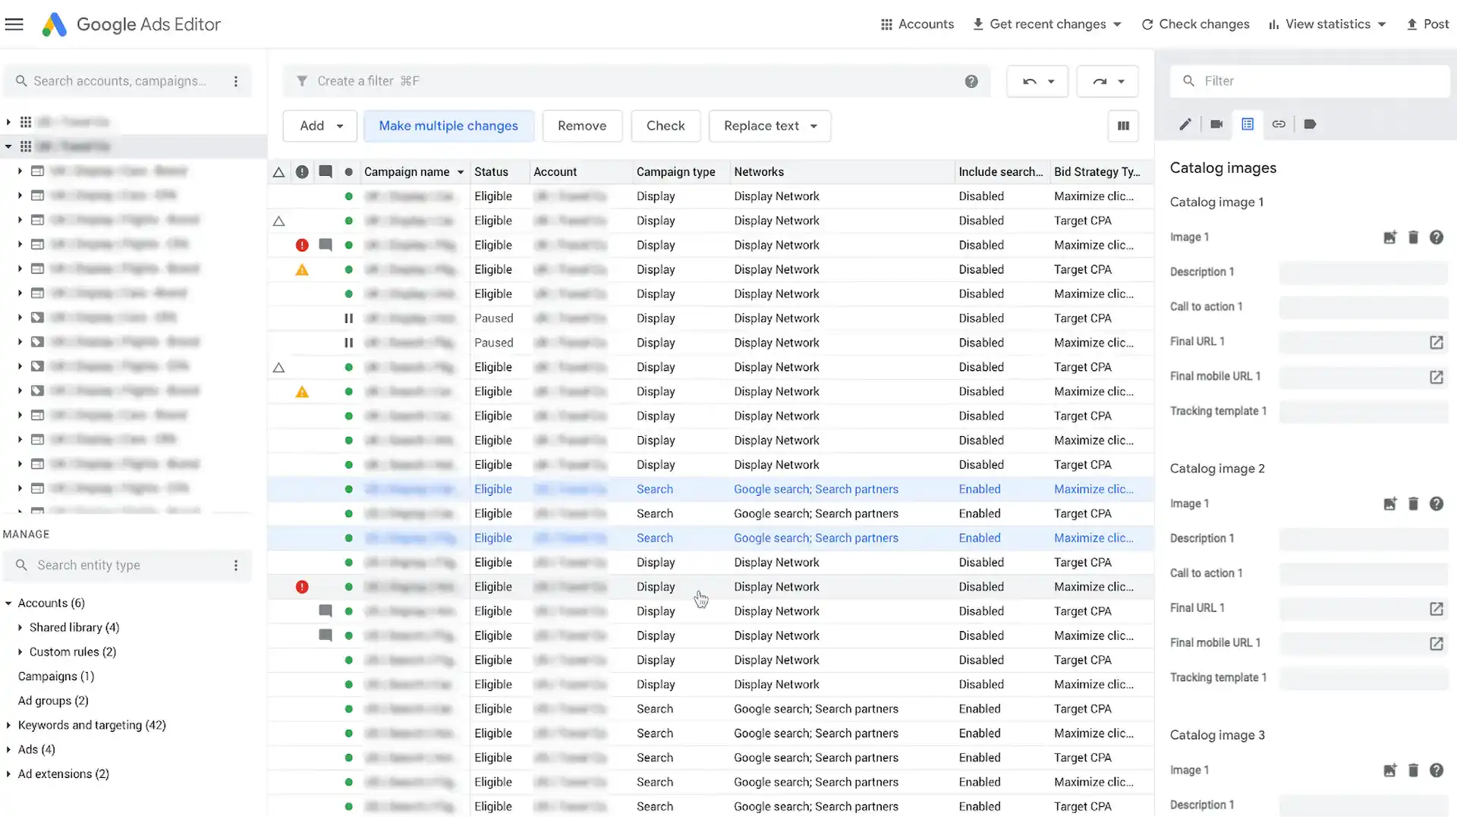The image size is (1457, 819).
Task: Expand the Keywords and targeting section
Action: (9, 725)
